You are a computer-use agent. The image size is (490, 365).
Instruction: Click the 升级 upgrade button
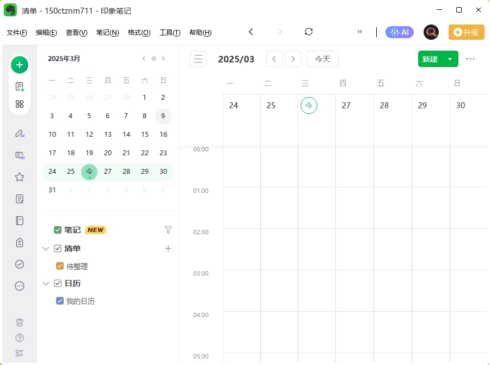(466, 32)
